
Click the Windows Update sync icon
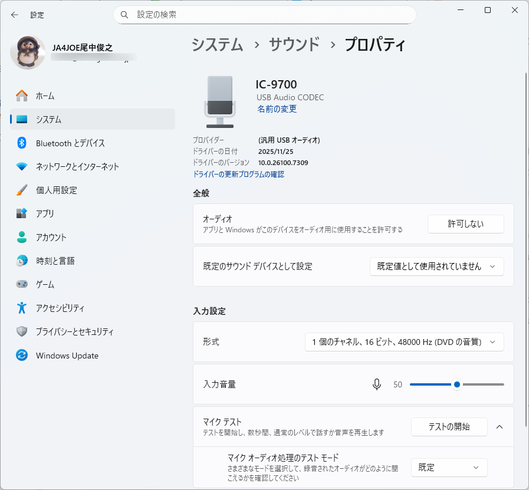(22, 355)
